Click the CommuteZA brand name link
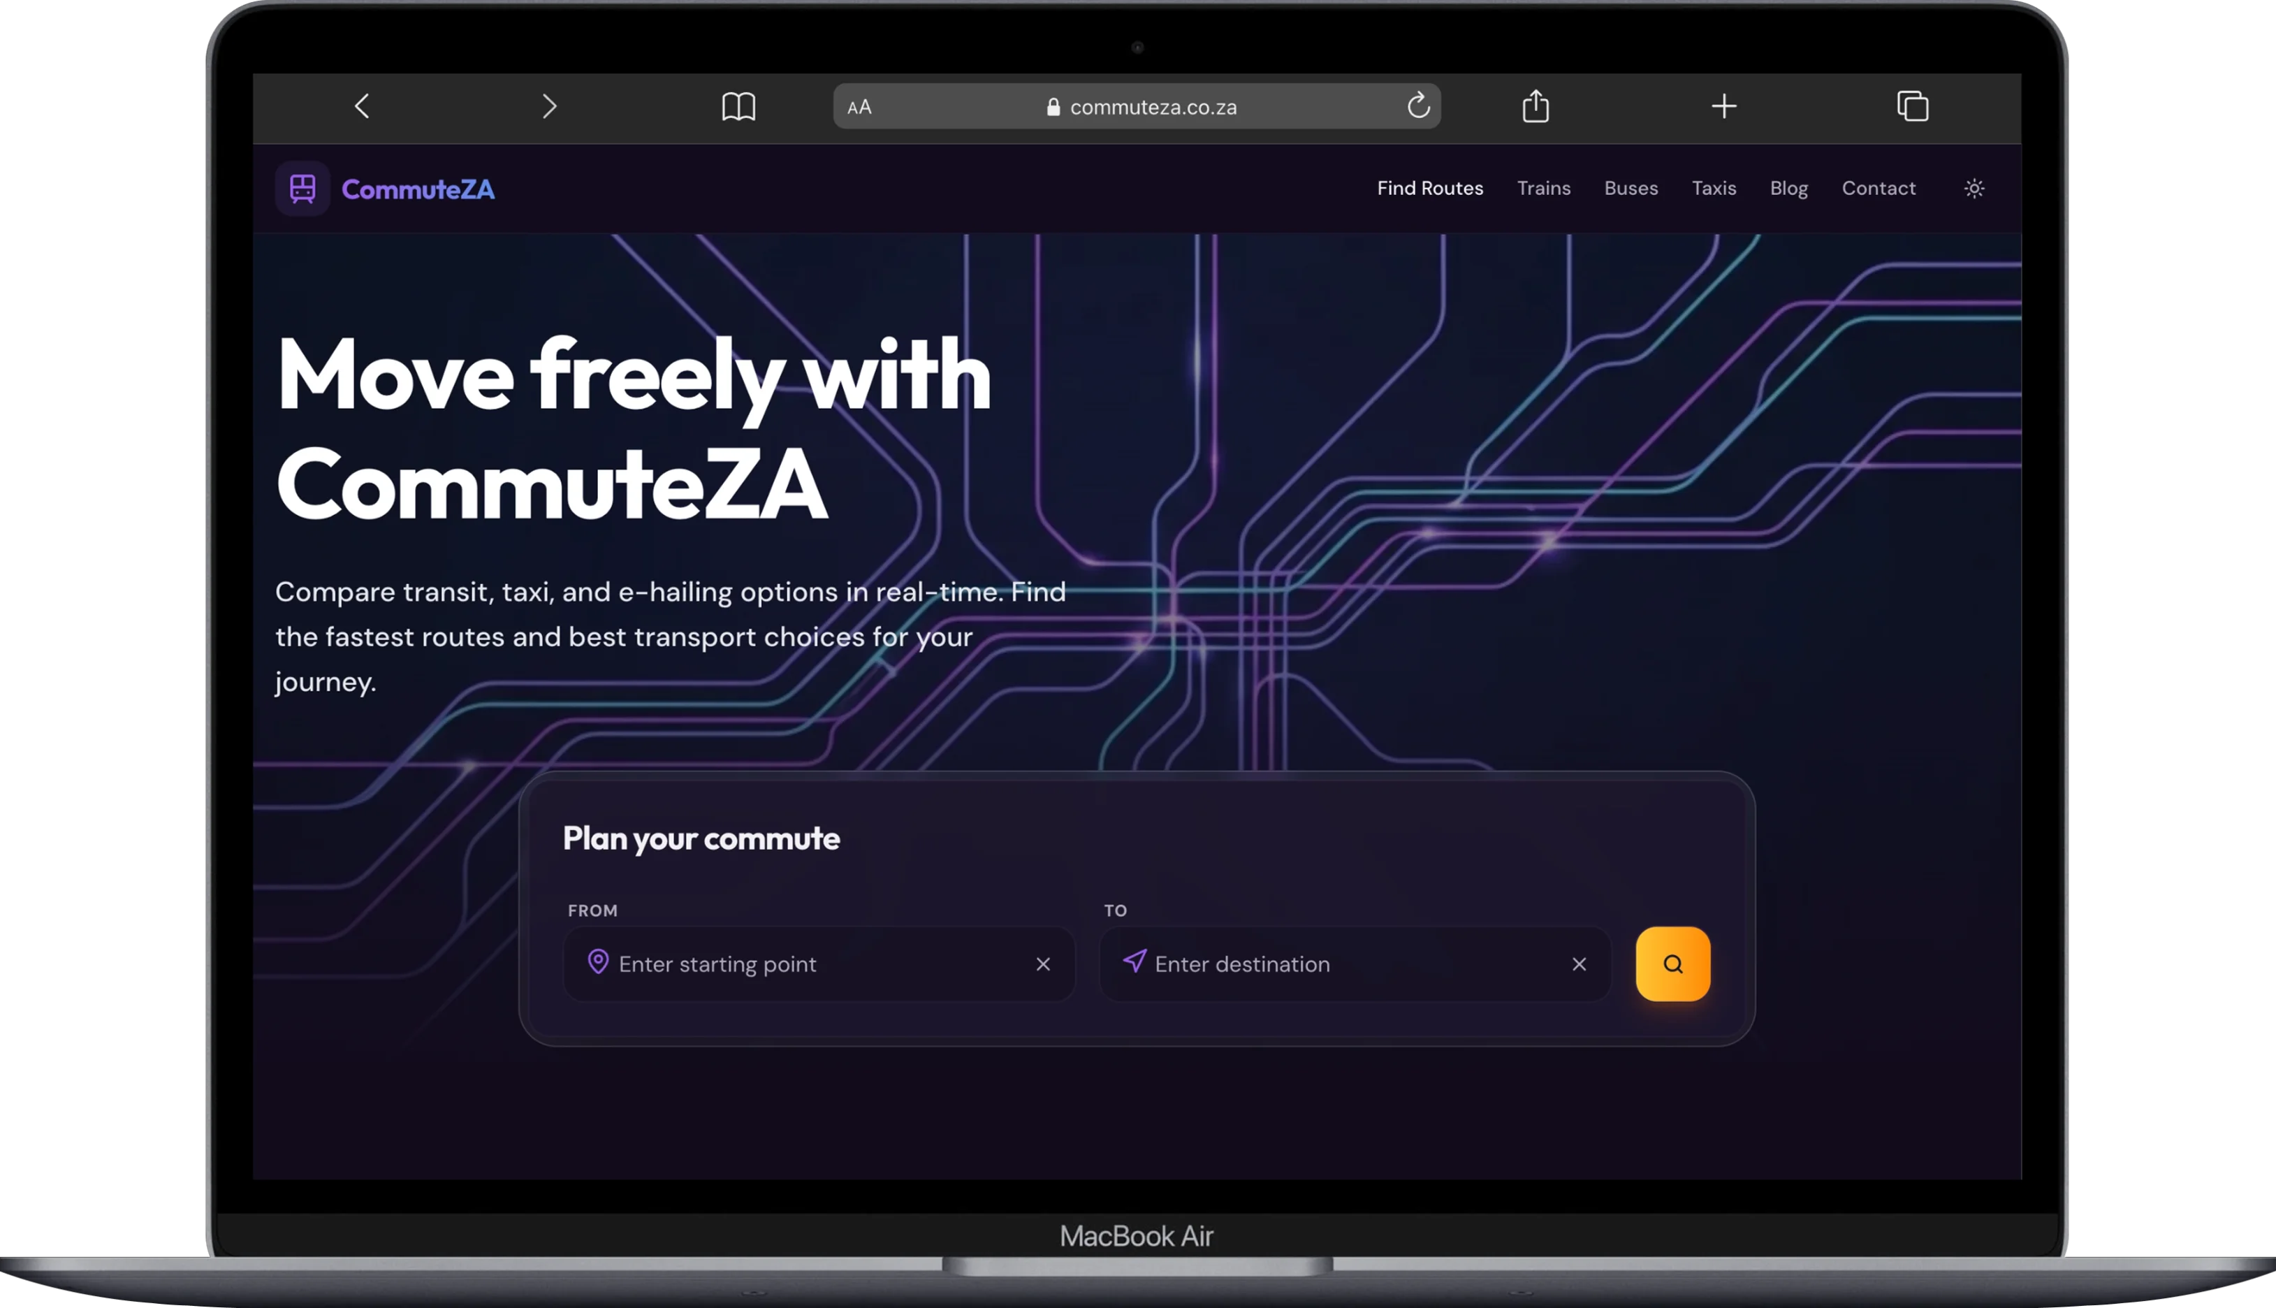This screenshot has width=2276, height=1308. pos(418,189)
